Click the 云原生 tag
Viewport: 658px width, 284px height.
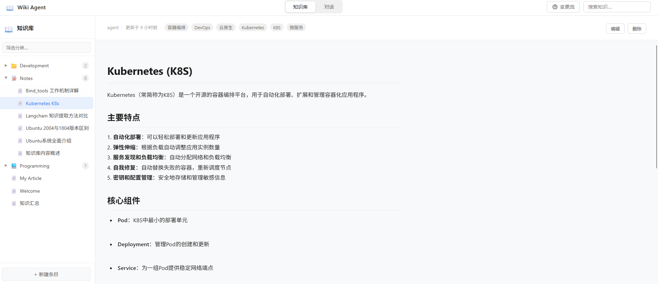pyautogui.click(x=226, y=27)
